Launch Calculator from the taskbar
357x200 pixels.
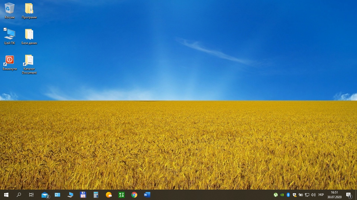tap(96, 195)
